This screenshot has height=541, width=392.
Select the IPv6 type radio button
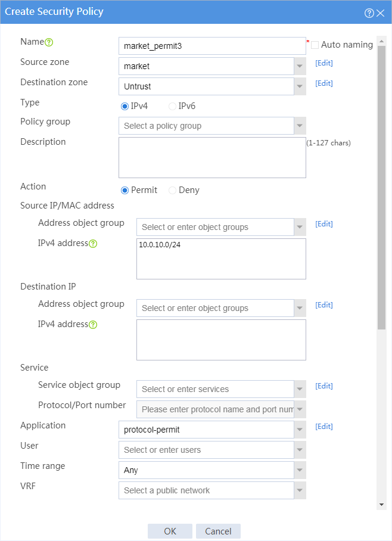tap(172, 106)
